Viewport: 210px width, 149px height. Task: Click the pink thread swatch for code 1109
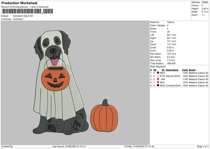click(157, 79)
